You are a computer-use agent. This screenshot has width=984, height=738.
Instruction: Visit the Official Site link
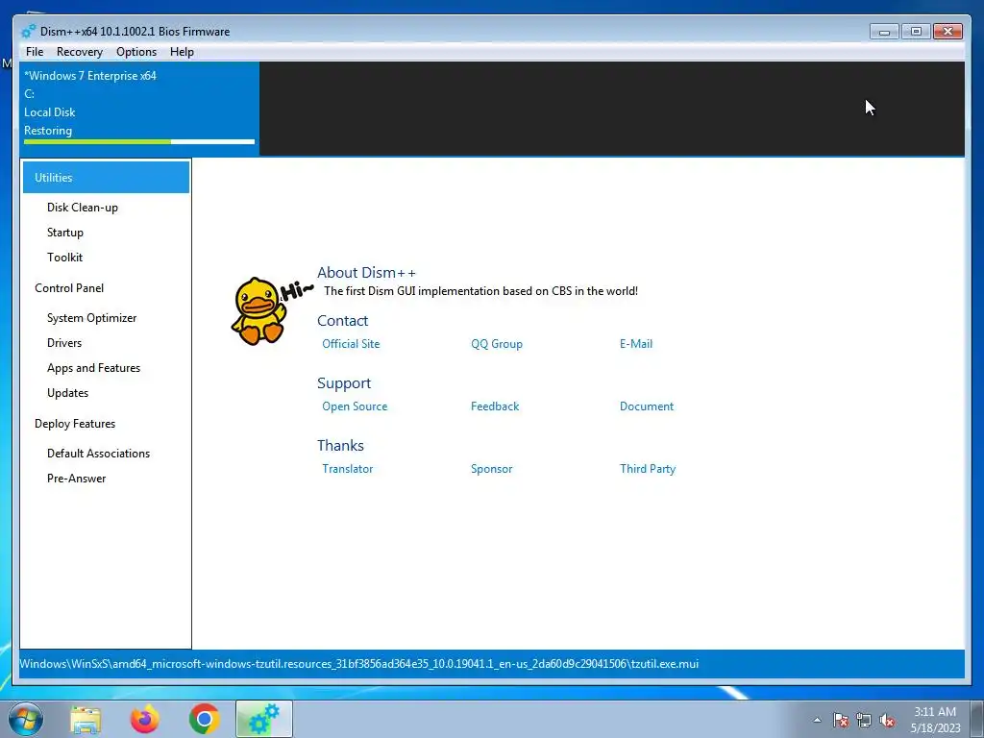pyautogui.click(x=351, y=344)
